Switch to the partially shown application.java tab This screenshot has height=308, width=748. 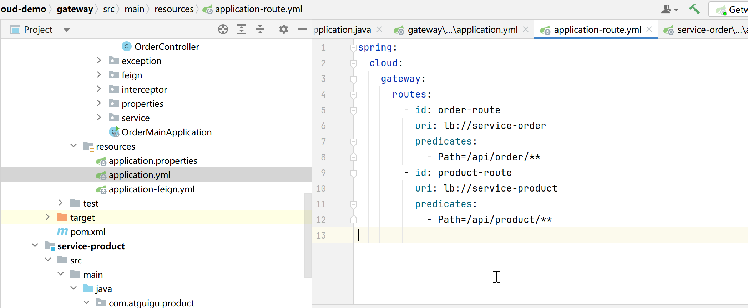coord(342,30)
